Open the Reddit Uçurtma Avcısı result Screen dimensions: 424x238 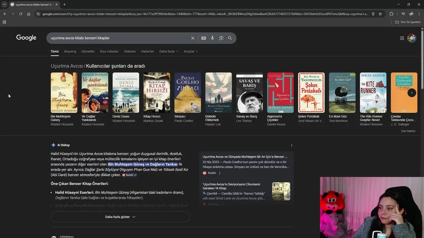pyautogui.click(x=245, y=157)
